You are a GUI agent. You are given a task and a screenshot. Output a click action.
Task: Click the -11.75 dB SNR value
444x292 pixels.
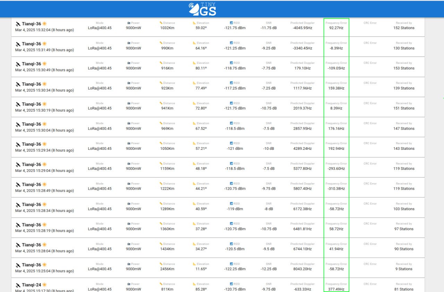(269, 28)
